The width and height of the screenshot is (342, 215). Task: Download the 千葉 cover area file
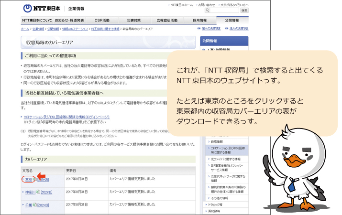[x=29, y=205]
